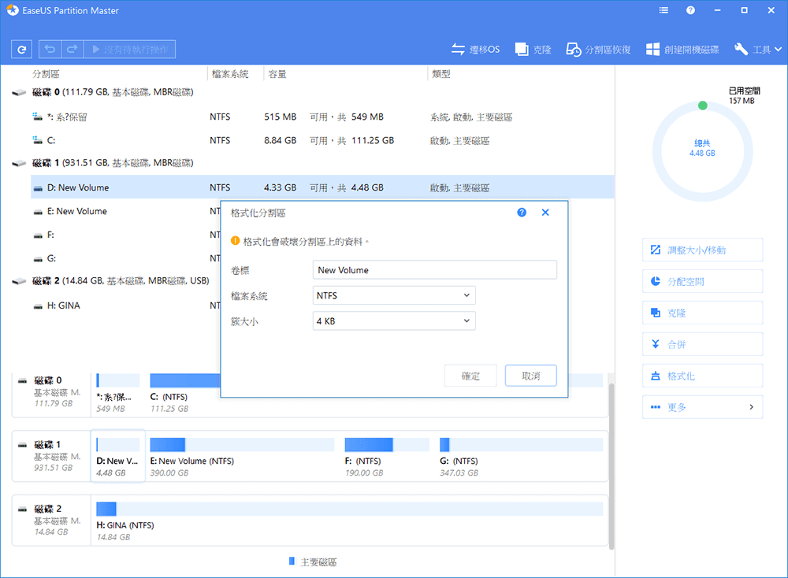Select the 系?保留 system reserved row
Screen dimensions: 788x578
[322, 117]
